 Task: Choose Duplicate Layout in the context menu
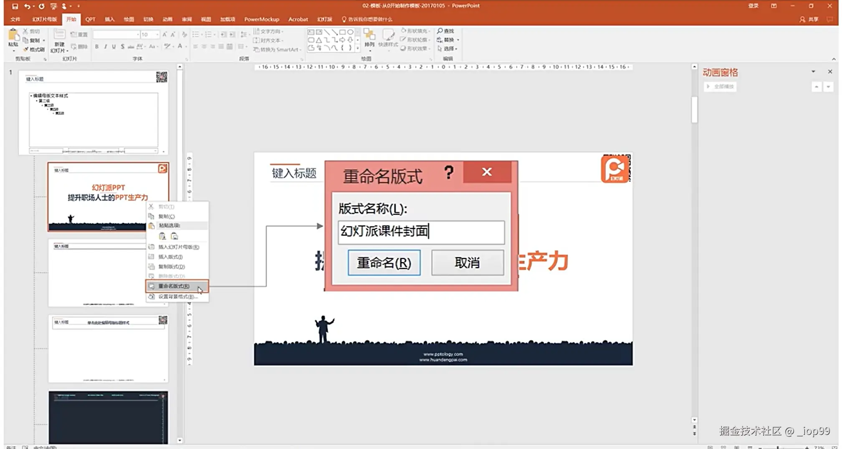pos(177,267)
